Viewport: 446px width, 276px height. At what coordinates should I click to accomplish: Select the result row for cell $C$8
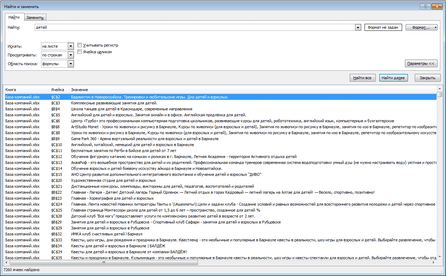tap(220, 133)
